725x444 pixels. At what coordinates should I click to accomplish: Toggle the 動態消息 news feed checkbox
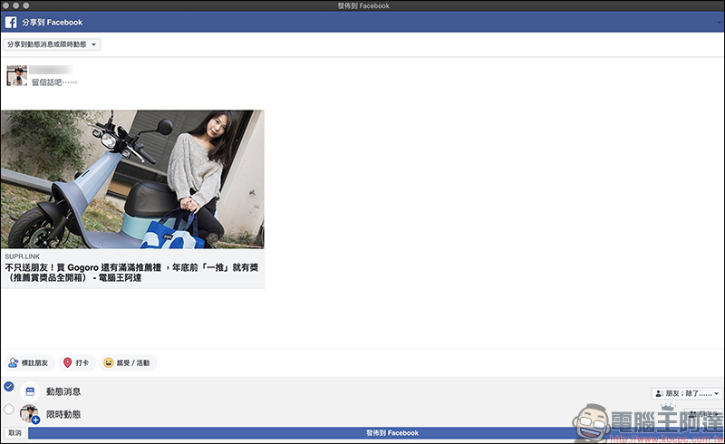click(9, 386)
